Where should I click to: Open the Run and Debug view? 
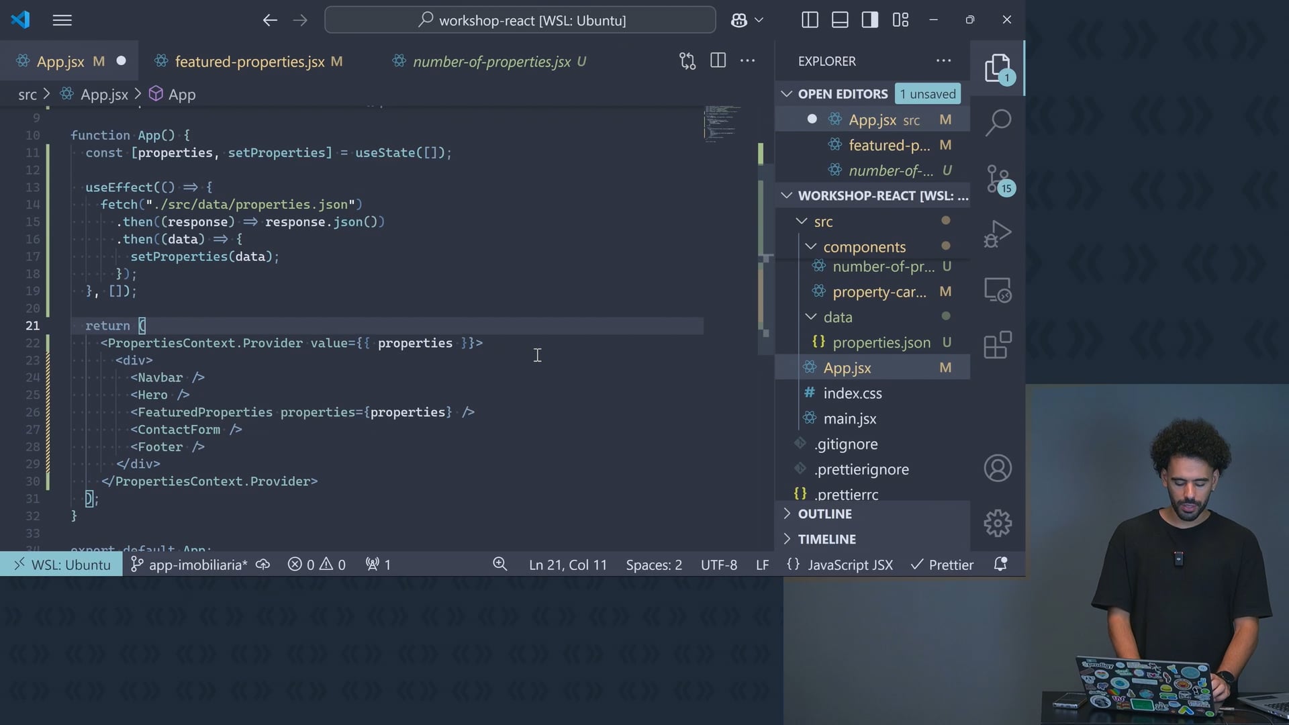click(x=998, y=234)
